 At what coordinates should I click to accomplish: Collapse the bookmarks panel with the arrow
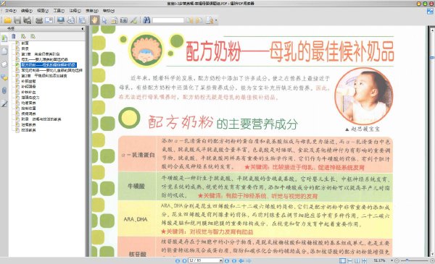83,29
